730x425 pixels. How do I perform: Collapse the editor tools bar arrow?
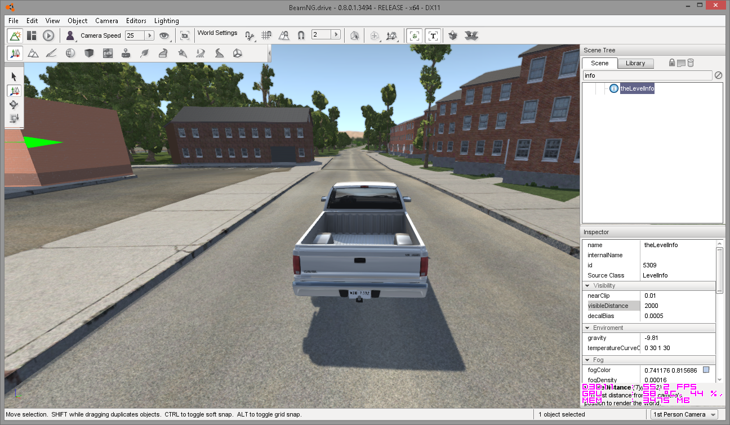[x=269, y=53]
